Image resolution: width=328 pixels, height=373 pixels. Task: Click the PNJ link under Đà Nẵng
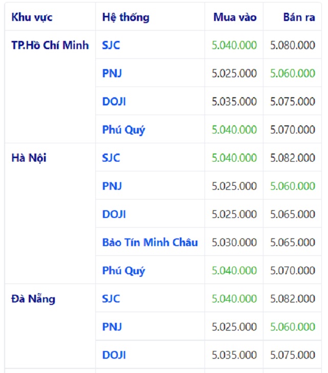point(112,326)
